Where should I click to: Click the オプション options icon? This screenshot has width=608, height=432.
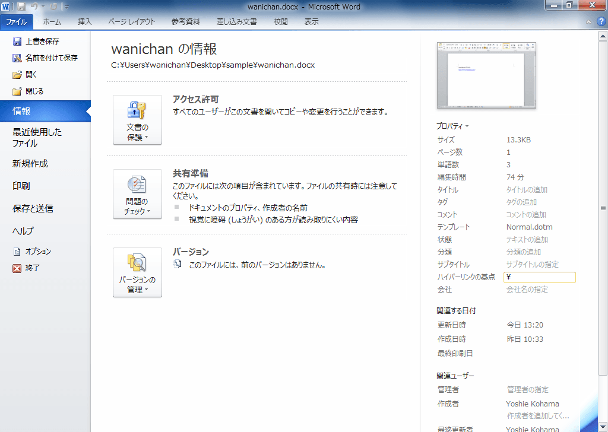(x=17, y=252)
